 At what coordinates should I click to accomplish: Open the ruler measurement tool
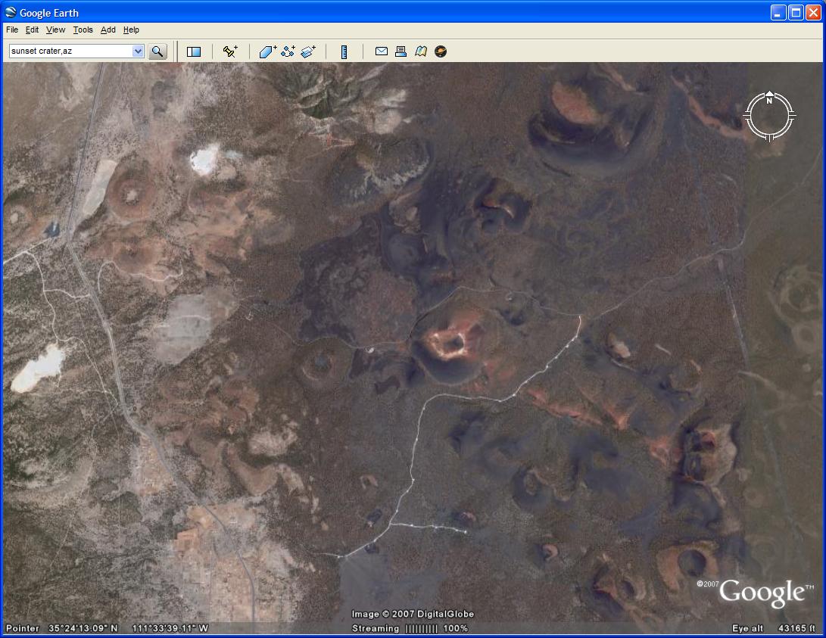coord(344,51)
